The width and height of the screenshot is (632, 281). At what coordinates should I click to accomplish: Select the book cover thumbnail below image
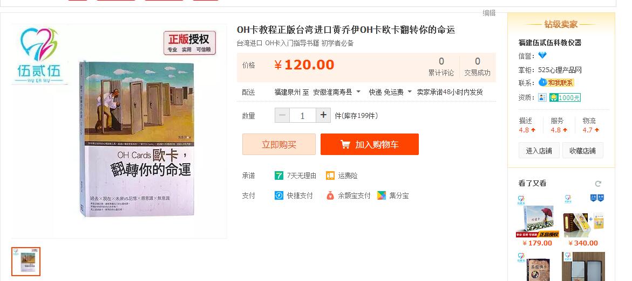[x=26, y=262]
